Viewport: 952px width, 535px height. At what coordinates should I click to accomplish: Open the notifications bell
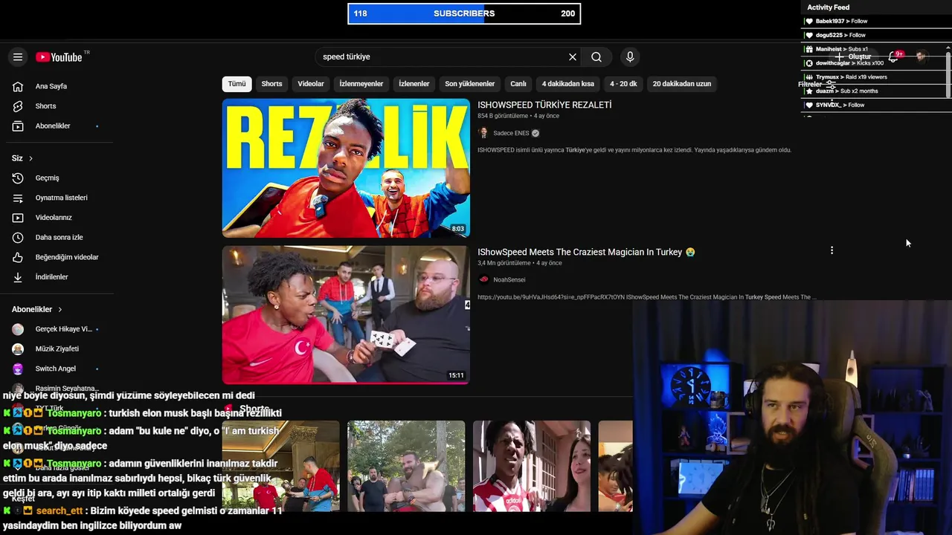(893, 57)
